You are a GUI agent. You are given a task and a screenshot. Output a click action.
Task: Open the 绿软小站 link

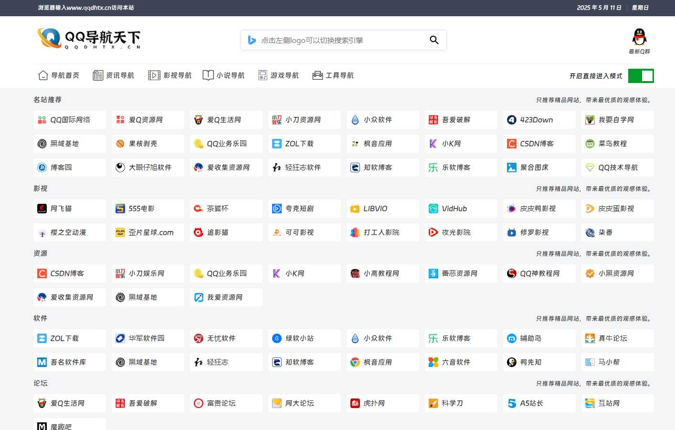pyautogui.click(x=305, y=338)
